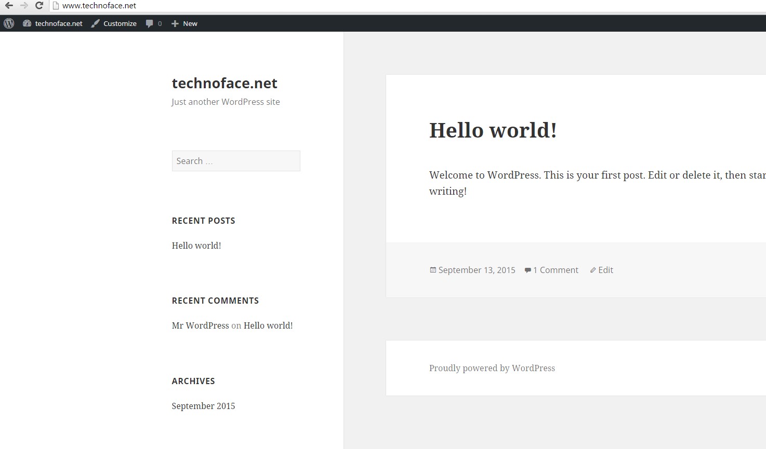Click the Recent Posts widget heading

pyautogui.click(x=204, y=221)
